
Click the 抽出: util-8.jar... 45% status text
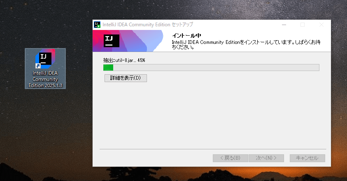[x=124, y=60]
